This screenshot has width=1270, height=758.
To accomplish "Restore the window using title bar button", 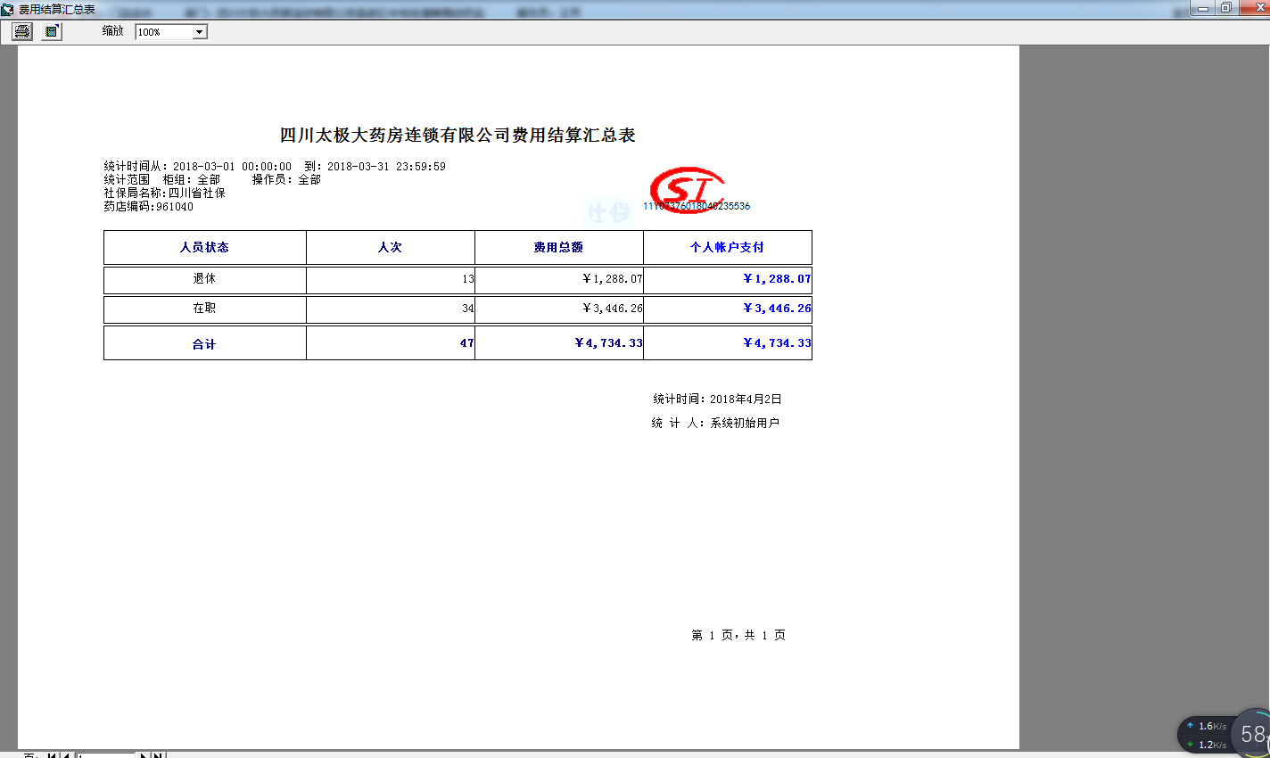I will click(1226, 8).
